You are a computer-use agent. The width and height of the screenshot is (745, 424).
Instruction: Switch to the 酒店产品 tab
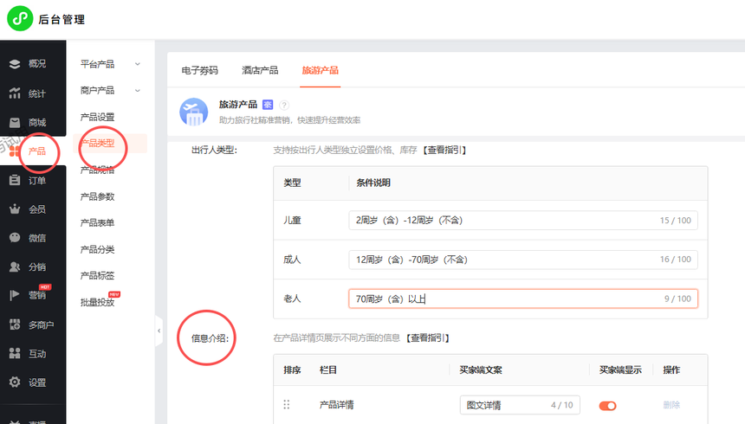point(260,70)
